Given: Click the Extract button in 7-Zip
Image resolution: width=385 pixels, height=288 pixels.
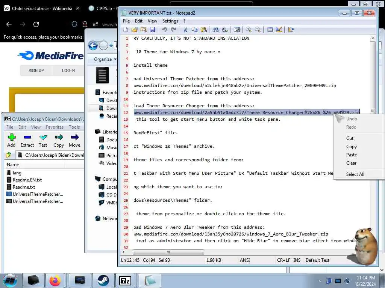Looking at the screenshot, I should [27, 141].
